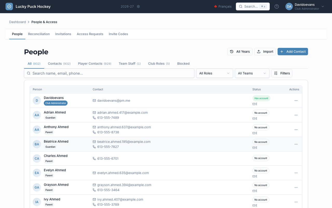Select the Contacts (932) sub-tab
The width and height of the screenshot is (332, 208).
[x=59, y=63]
